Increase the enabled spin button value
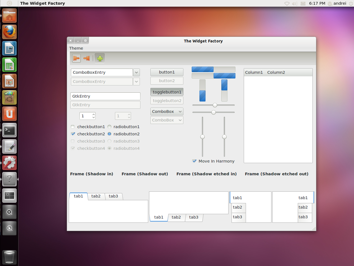Screen dimensions: 354x266 94,114
